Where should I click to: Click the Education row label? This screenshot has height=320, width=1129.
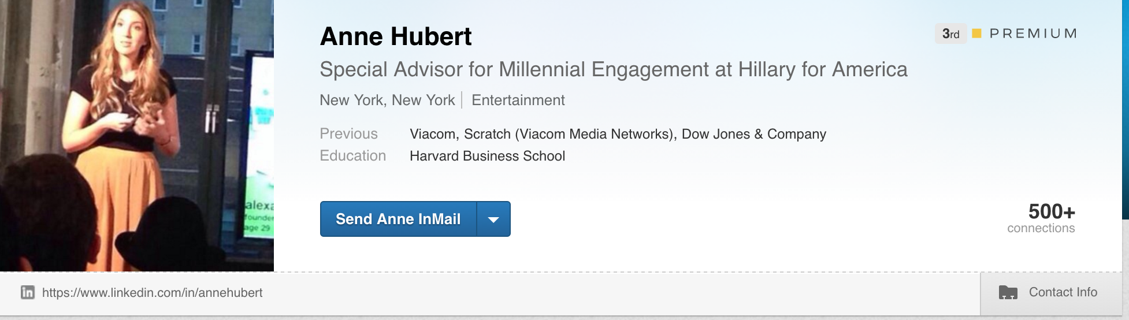tap(353, 156)
